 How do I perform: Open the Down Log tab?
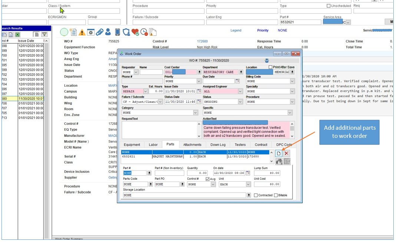pyautogui.click(x=218, y=145)
